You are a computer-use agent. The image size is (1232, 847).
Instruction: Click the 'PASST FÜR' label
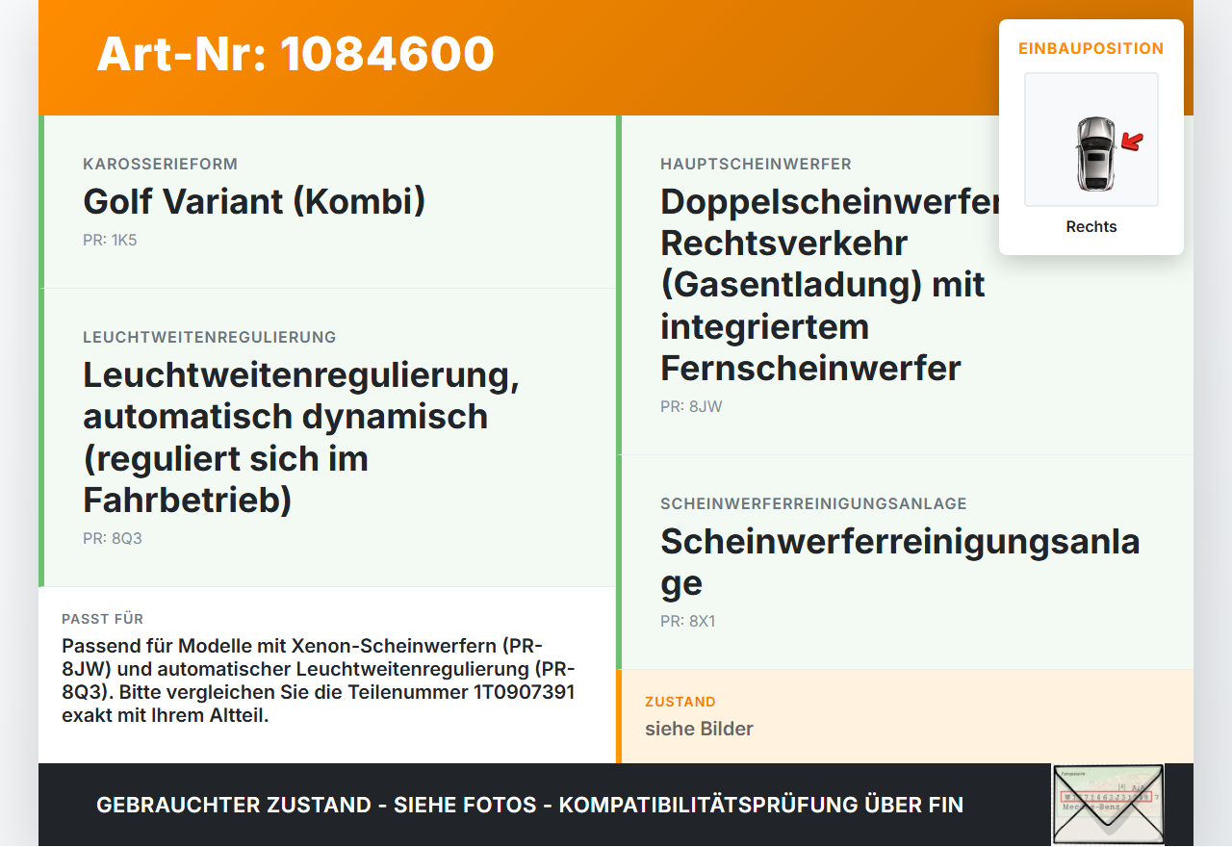102,619
